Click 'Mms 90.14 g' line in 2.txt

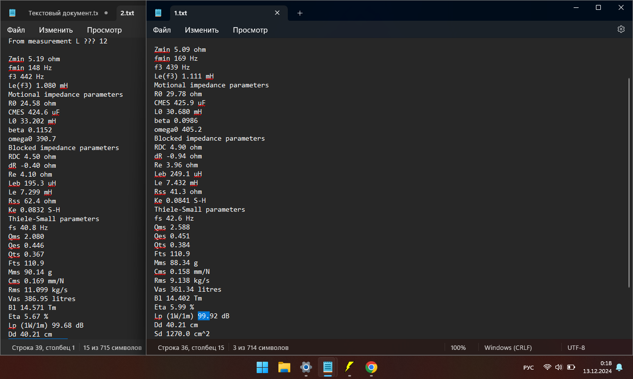tap(30, 272)
